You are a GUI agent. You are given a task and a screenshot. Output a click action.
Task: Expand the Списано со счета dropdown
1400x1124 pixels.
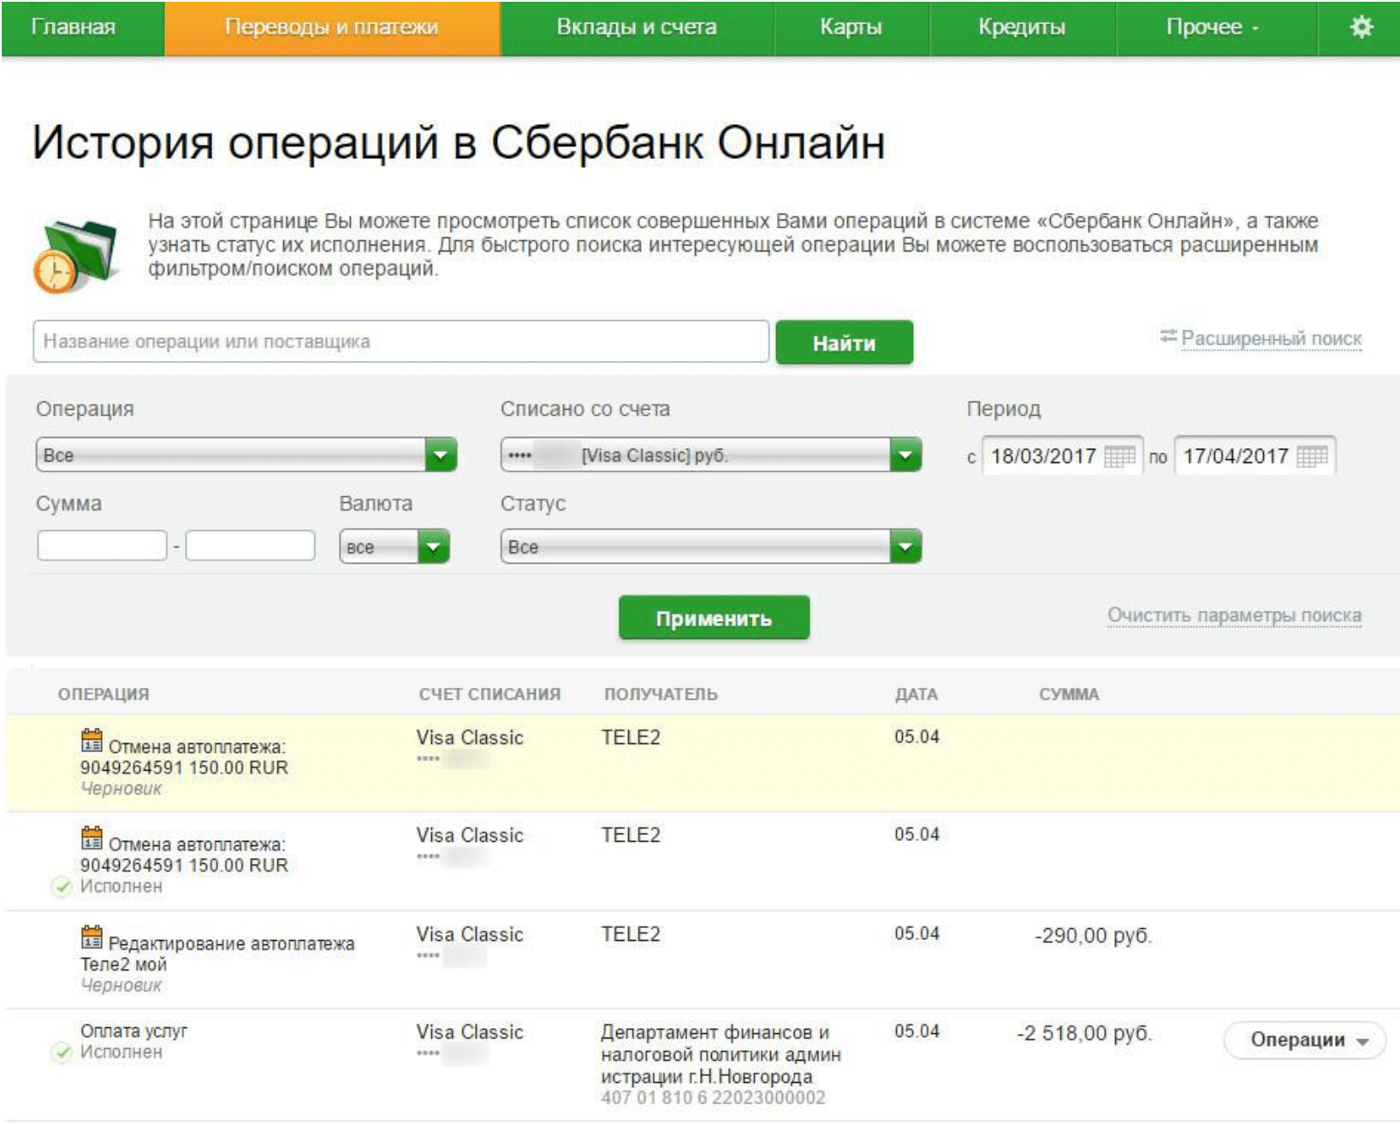905,455
